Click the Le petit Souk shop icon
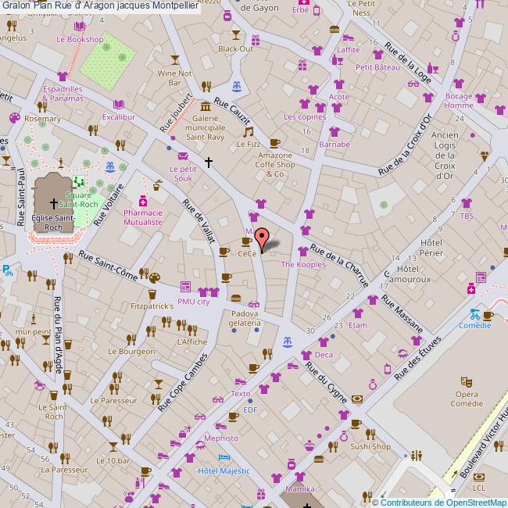 [x=182, y=156]
